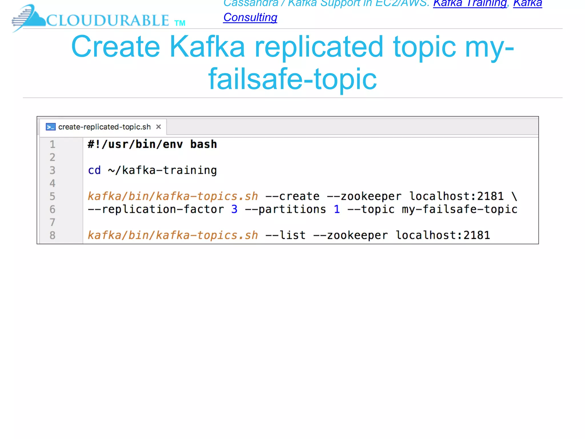Click the cd ~/kafka-training command line
The height and width of the screenshot is (439, 585).
click(152, 170)
